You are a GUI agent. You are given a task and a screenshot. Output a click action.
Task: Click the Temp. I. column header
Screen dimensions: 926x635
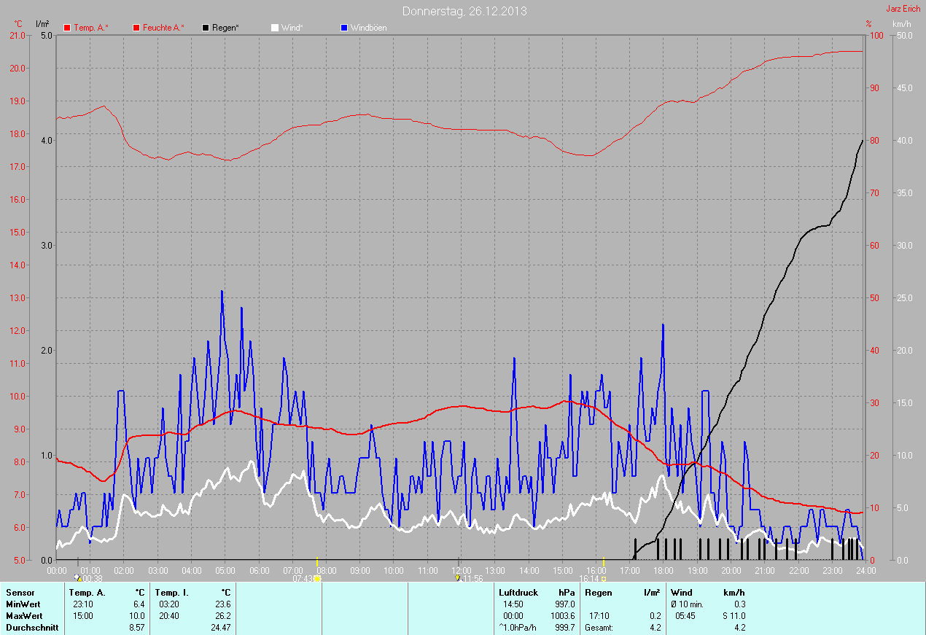tap(172, 593)
